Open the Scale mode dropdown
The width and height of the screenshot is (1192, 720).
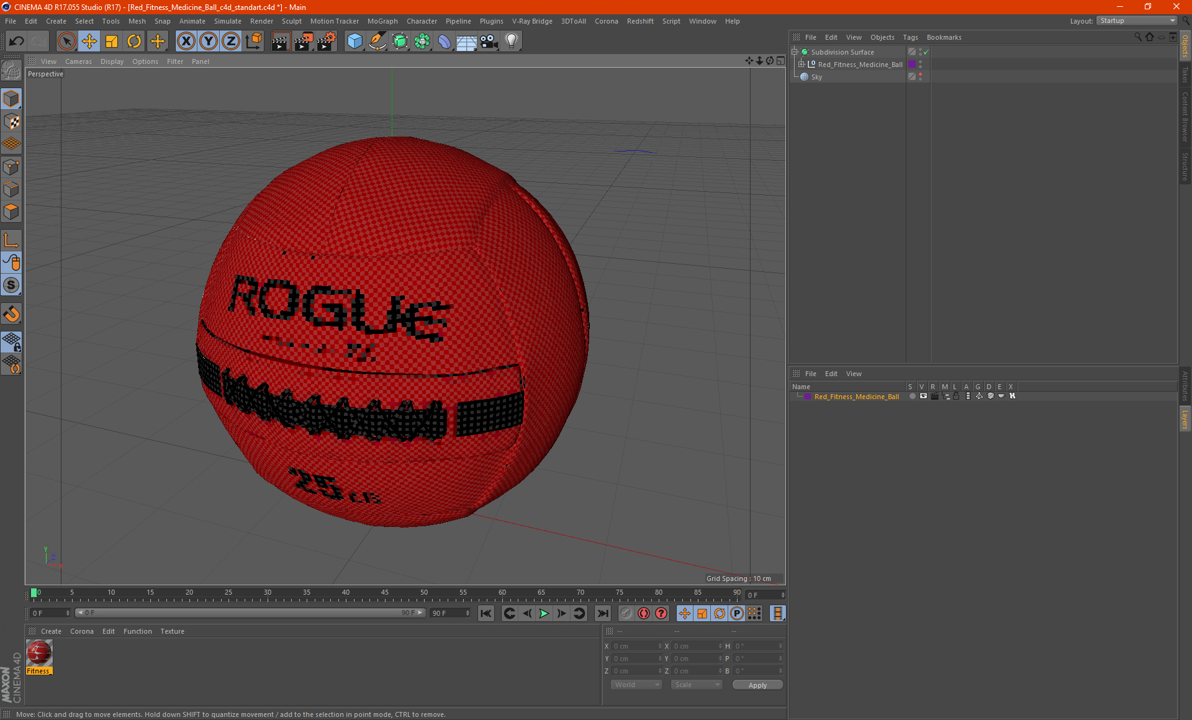[x=697, y=685]
